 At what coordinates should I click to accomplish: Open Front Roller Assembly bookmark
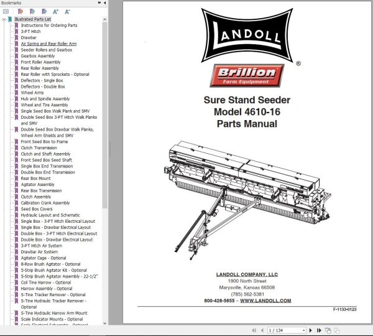pyautogui.click(x=40, y=62)
